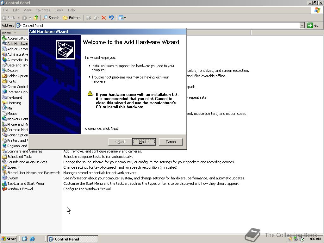The image size is (324, 243).
Task: Expand the Forward history dropdown arrow
Action: [x=30, y=18]
